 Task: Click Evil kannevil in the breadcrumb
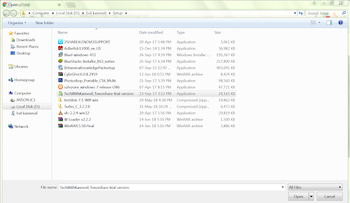[96, 13]
